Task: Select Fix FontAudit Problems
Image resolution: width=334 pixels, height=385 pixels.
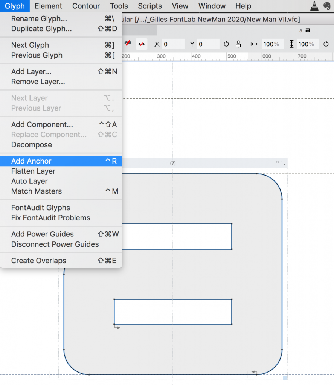Action: pos(50,218)
